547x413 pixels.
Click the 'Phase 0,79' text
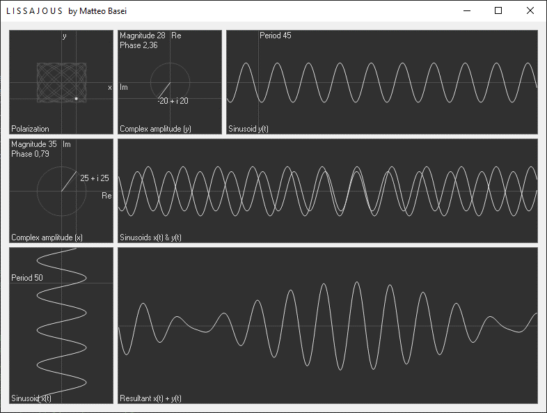pyautogui.click(x=30, y=154)
